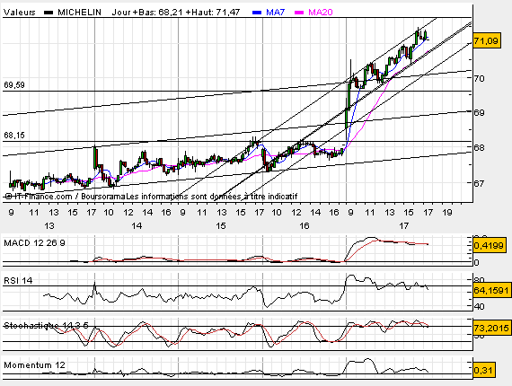Click the 68 price axis label
The image size is (512, 386).
tap(480, 147)
